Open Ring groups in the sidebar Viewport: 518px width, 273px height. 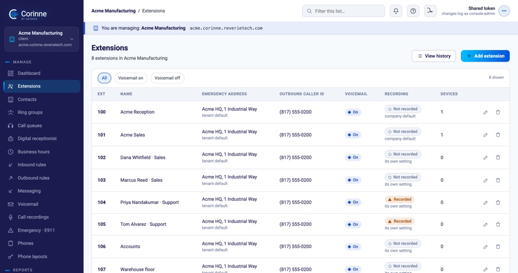(x=41, y=113)
